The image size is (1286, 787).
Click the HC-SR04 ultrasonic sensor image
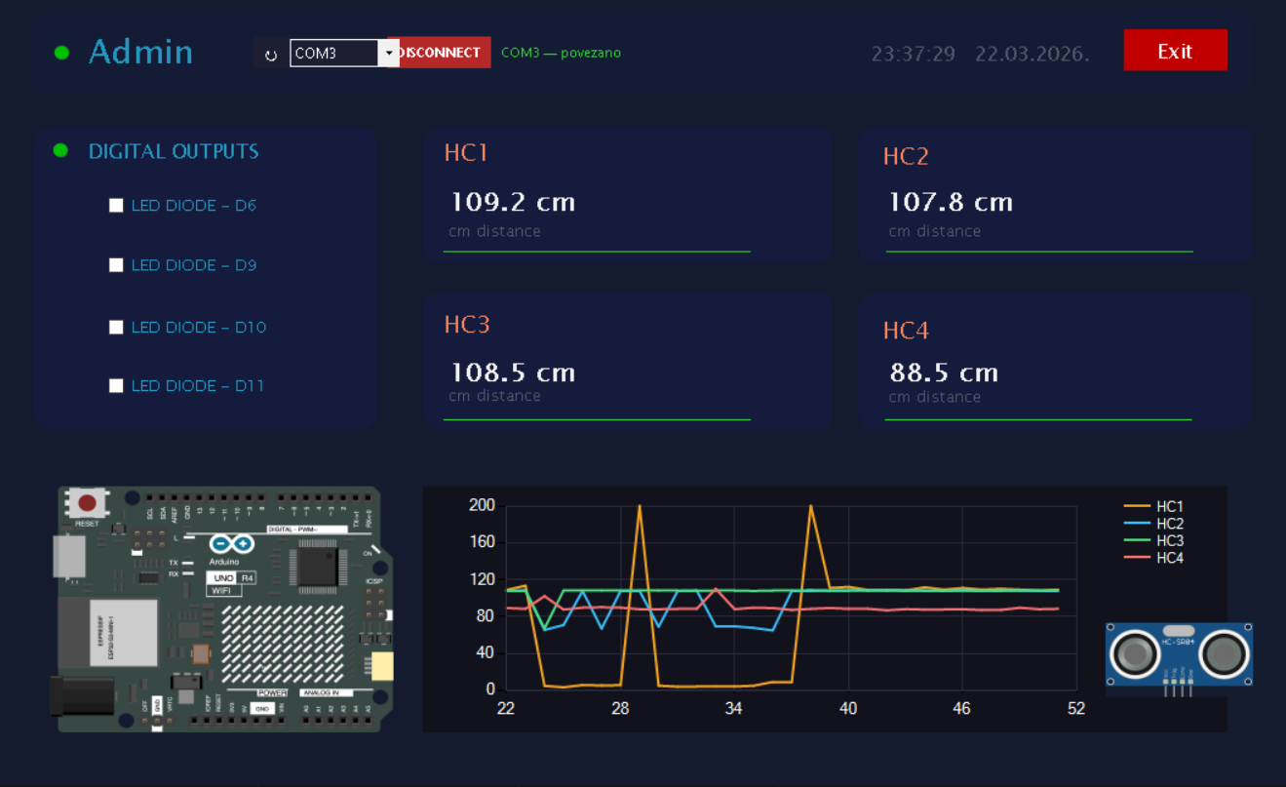click(1179, 657)
